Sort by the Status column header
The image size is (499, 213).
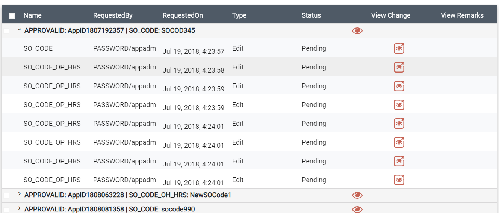pos(311,15)
